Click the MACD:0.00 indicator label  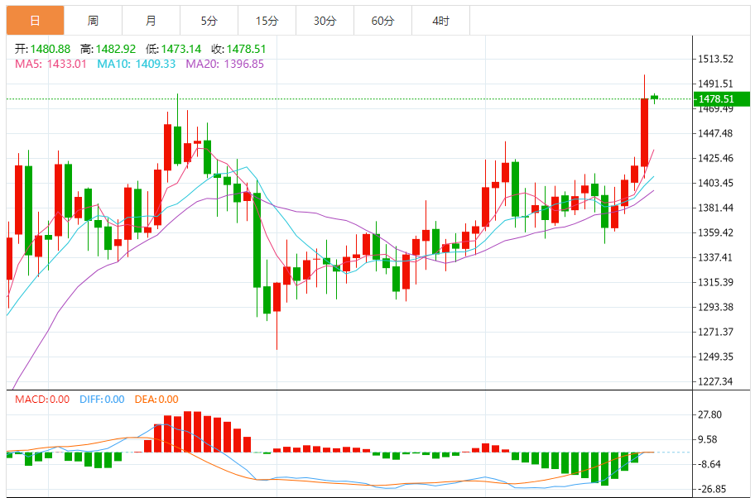pyautogui.click(x=42, y=400)
